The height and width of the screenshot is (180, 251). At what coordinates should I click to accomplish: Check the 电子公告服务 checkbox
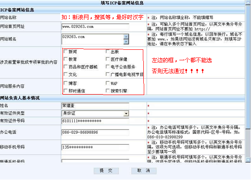(108, 67)
